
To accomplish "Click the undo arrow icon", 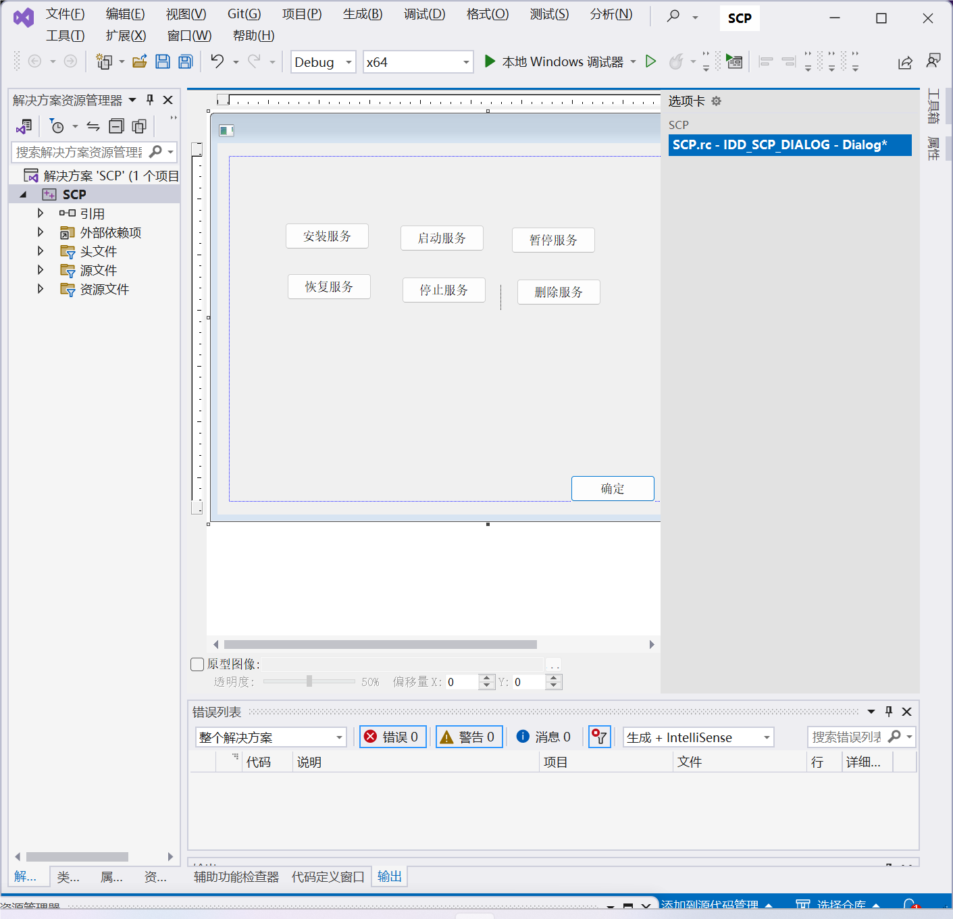I will click(x=217, y=62).
